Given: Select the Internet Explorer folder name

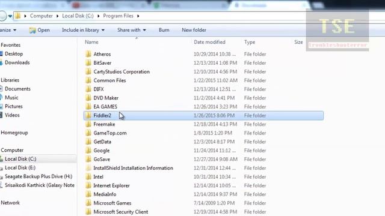Looking at the screenshot, I should (x=111, y=185).
